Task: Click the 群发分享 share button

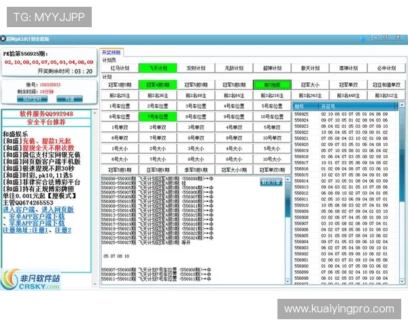Action: (x=271, y=182)
